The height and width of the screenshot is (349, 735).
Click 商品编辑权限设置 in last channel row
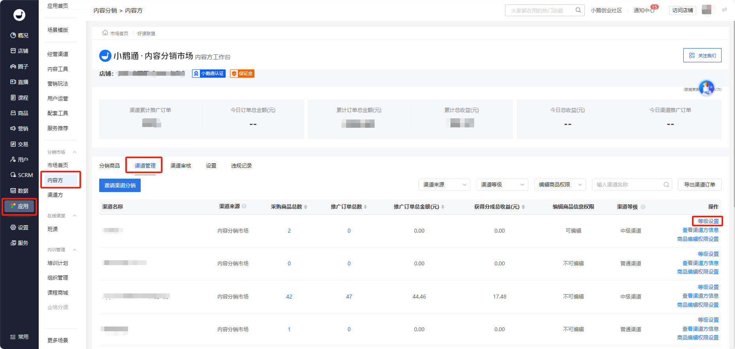[x=698, y=338]
